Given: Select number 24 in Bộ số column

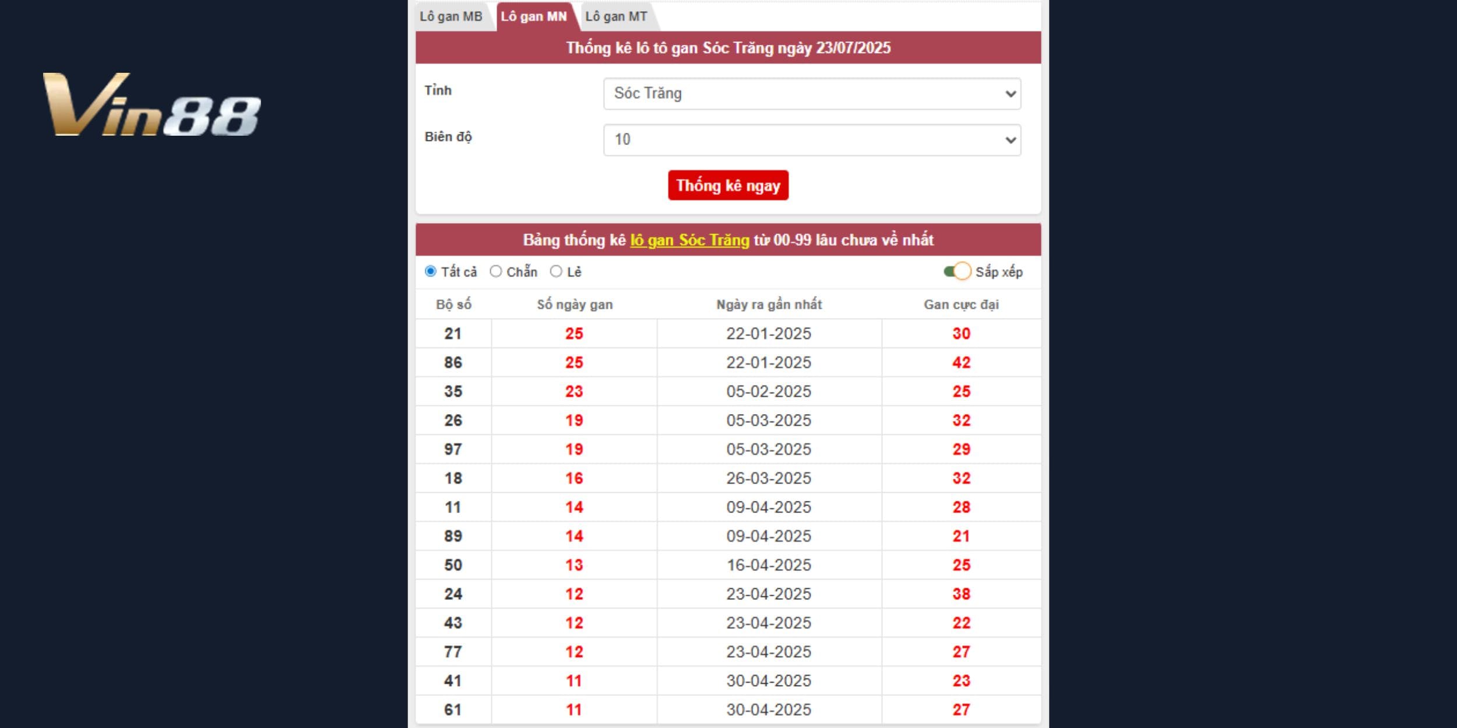Looking at the screenshot, I should click(453, 594).
